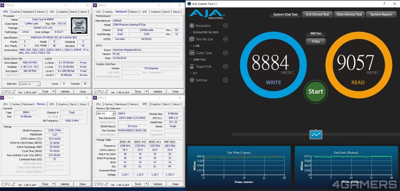Image resolution: width=400 pixels, height=191 pixels.
Task: Click the Code Name value 'Coffee Lake'
Action: 31,23
